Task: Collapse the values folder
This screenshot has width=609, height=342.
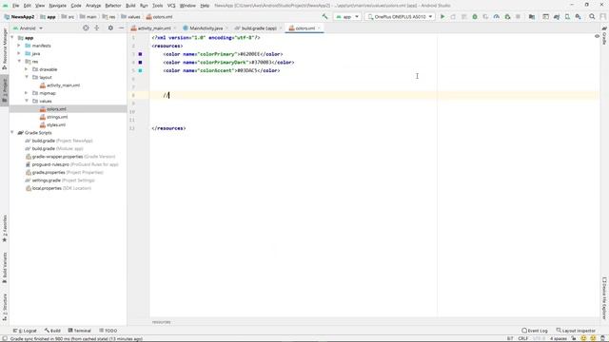Action: coord(27,101)
